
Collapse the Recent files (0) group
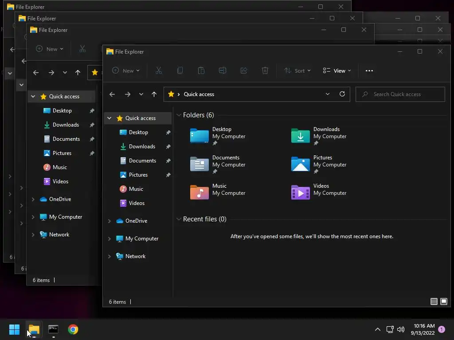179,219
